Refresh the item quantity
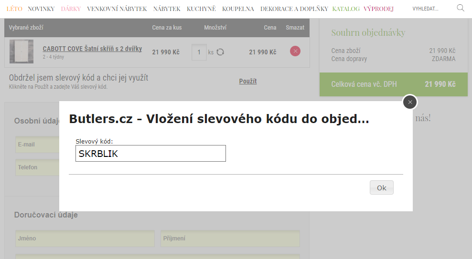This screenshot has width=472, height=259. click(x=220, y=52)
